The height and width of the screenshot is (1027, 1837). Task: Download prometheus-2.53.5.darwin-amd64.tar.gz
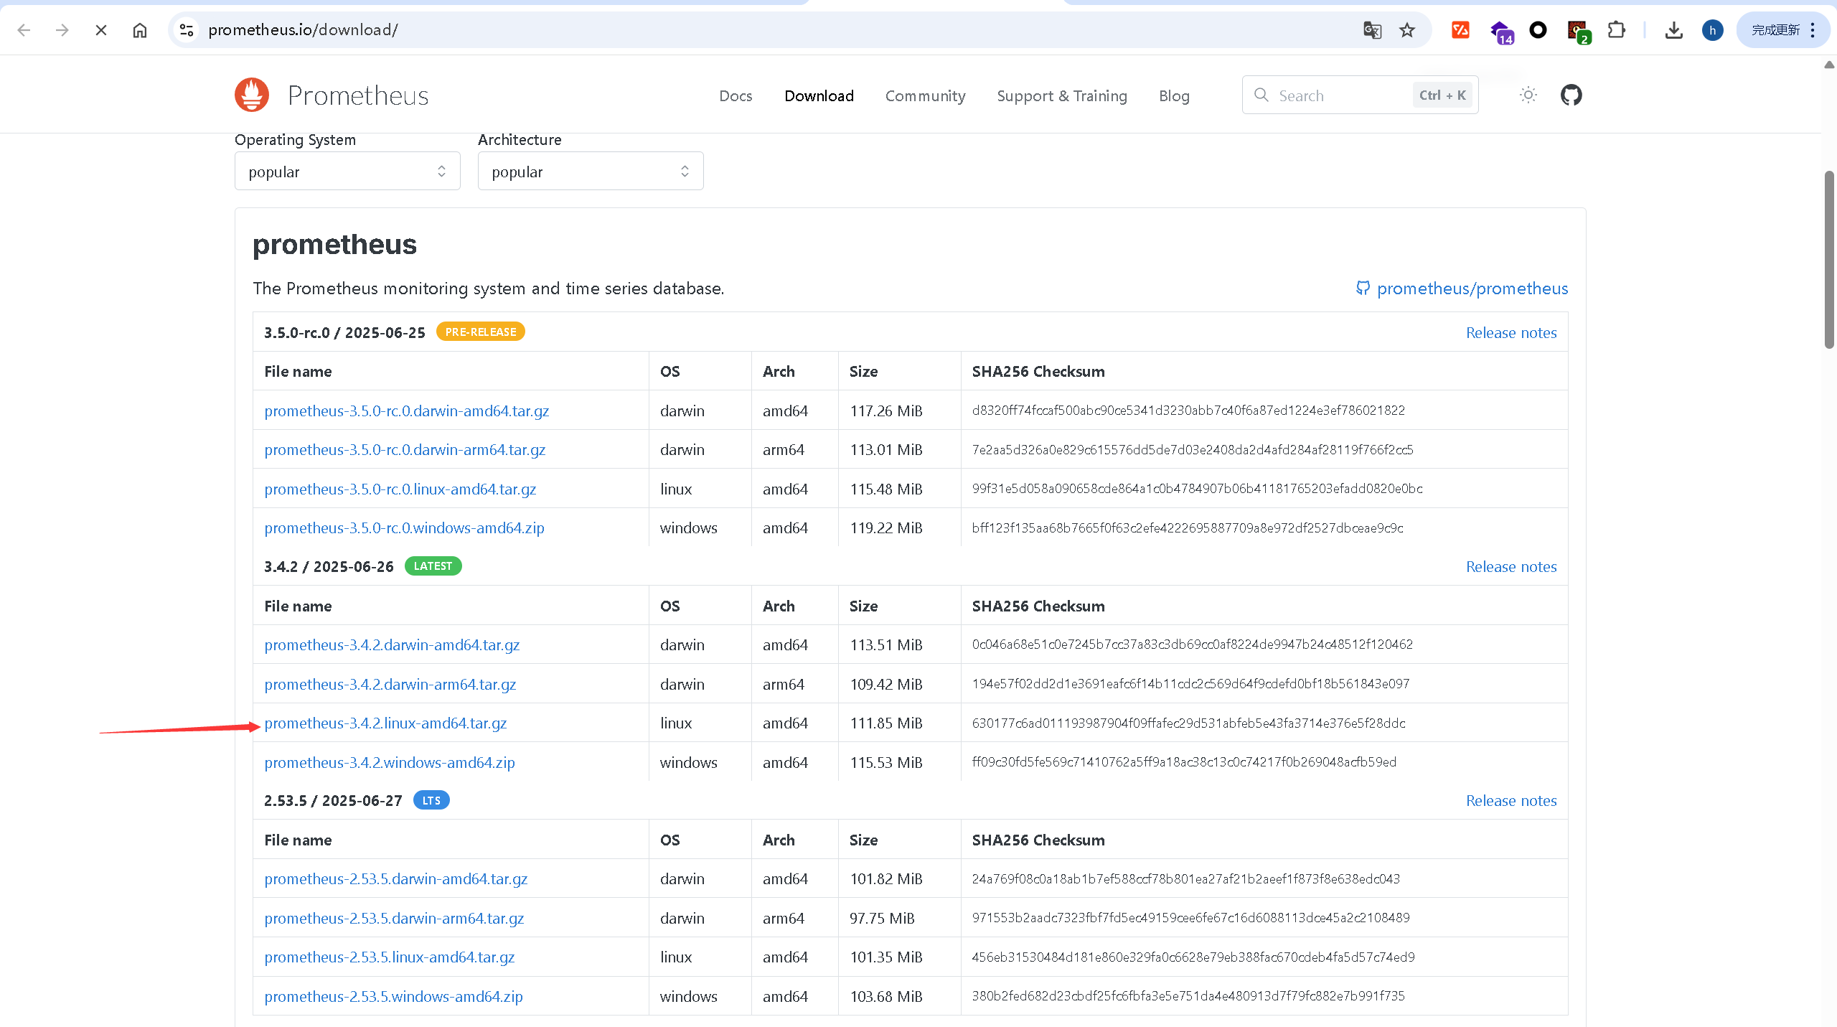(395, 878)
